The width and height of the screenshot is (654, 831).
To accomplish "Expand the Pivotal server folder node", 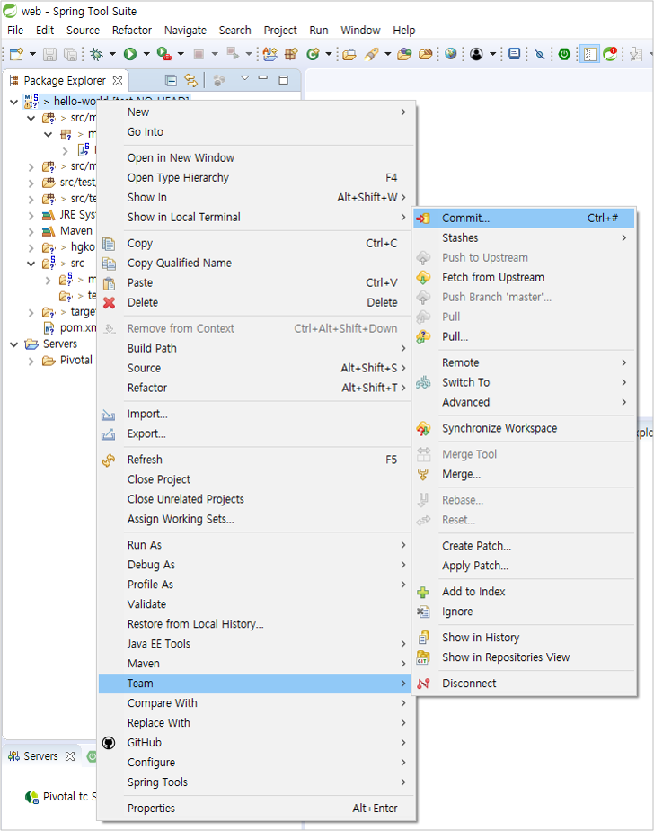I will (x=31, y=362).
